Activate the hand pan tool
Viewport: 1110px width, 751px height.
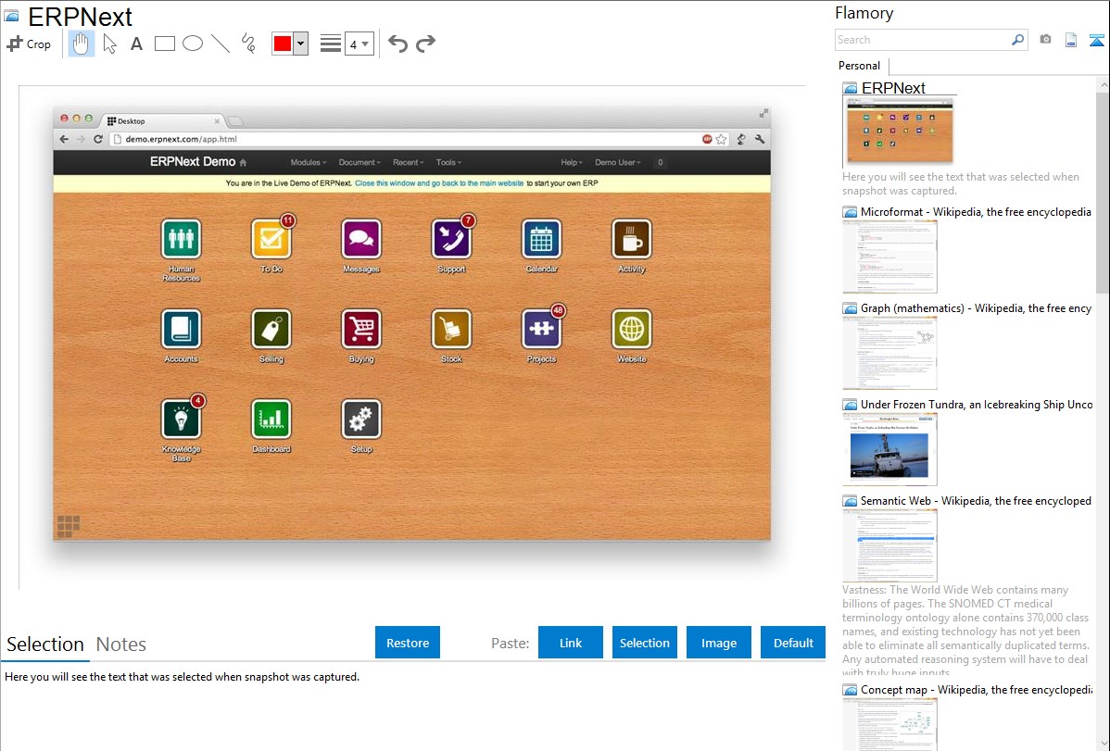(x=82, y=44)
